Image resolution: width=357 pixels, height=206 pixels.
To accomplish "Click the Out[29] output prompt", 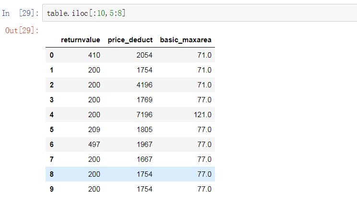I will click(x=22, y=30).
